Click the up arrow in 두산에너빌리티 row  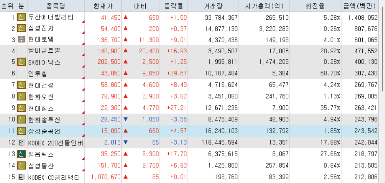click(x=126, y=17)
